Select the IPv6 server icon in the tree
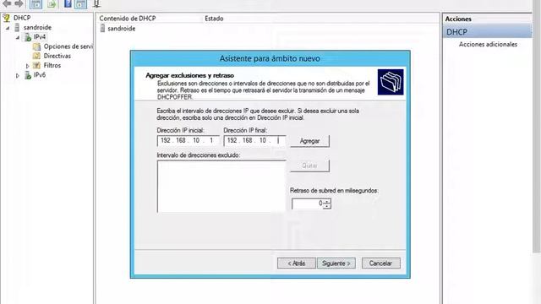Image resolution: width=541 pixels, height=304 pixels. click(x=27, y=75)
